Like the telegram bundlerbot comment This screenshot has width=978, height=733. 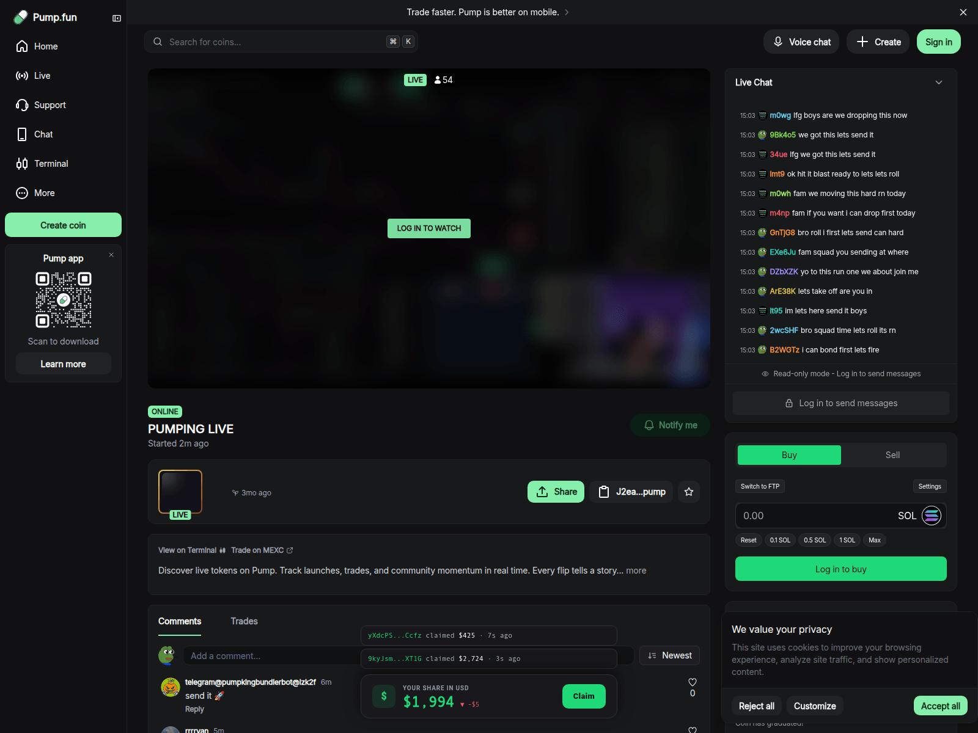pos(693,682)
